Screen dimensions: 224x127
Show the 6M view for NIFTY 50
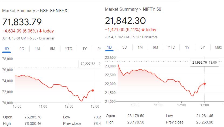point(155,48)
